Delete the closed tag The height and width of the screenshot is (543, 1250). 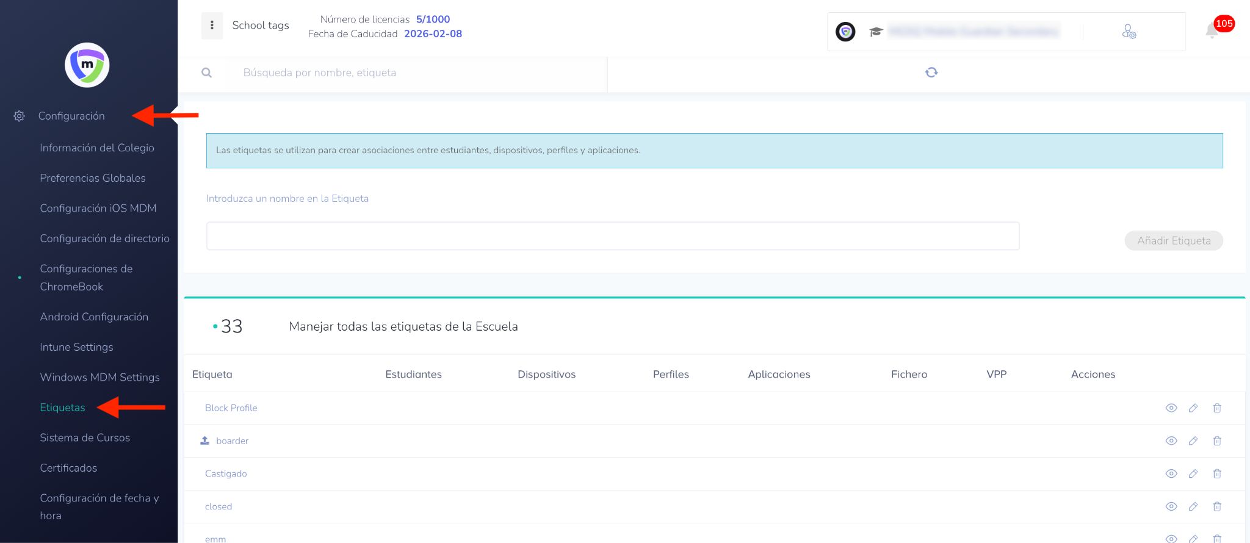tap(1217, 507)
